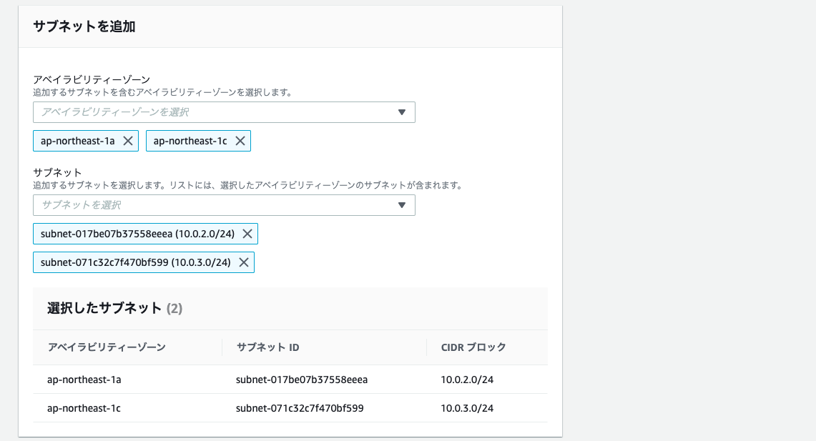
Task: Open the サブネットを選択 dropdown
Action: click(215, 205)
